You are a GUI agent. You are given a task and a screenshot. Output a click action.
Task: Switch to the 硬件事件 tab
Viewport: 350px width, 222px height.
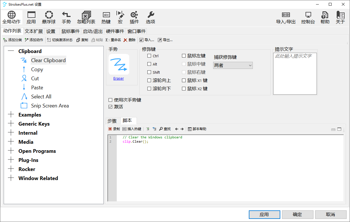(115, 31)
